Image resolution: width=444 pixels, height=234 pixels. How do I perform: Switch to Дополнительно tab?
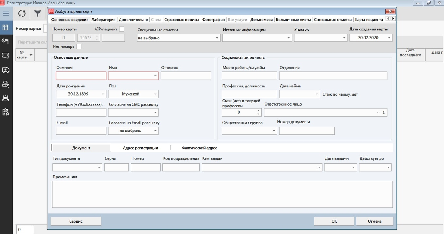(x=133, y=20)
